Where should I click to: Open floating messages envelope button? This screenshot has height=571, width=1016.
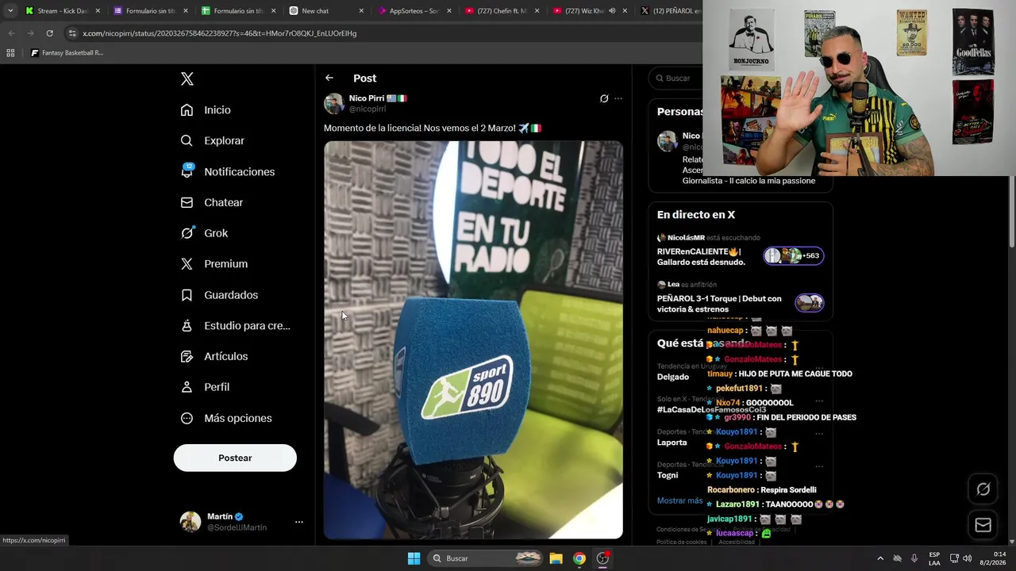[x=983, y=525]
